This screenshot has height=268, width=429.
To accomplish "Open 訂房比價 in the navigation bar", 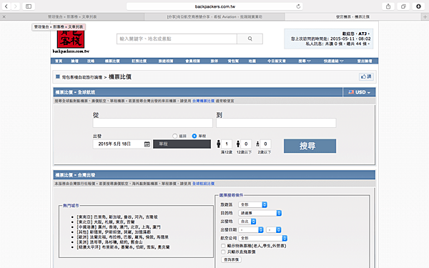I will (139, 61).
